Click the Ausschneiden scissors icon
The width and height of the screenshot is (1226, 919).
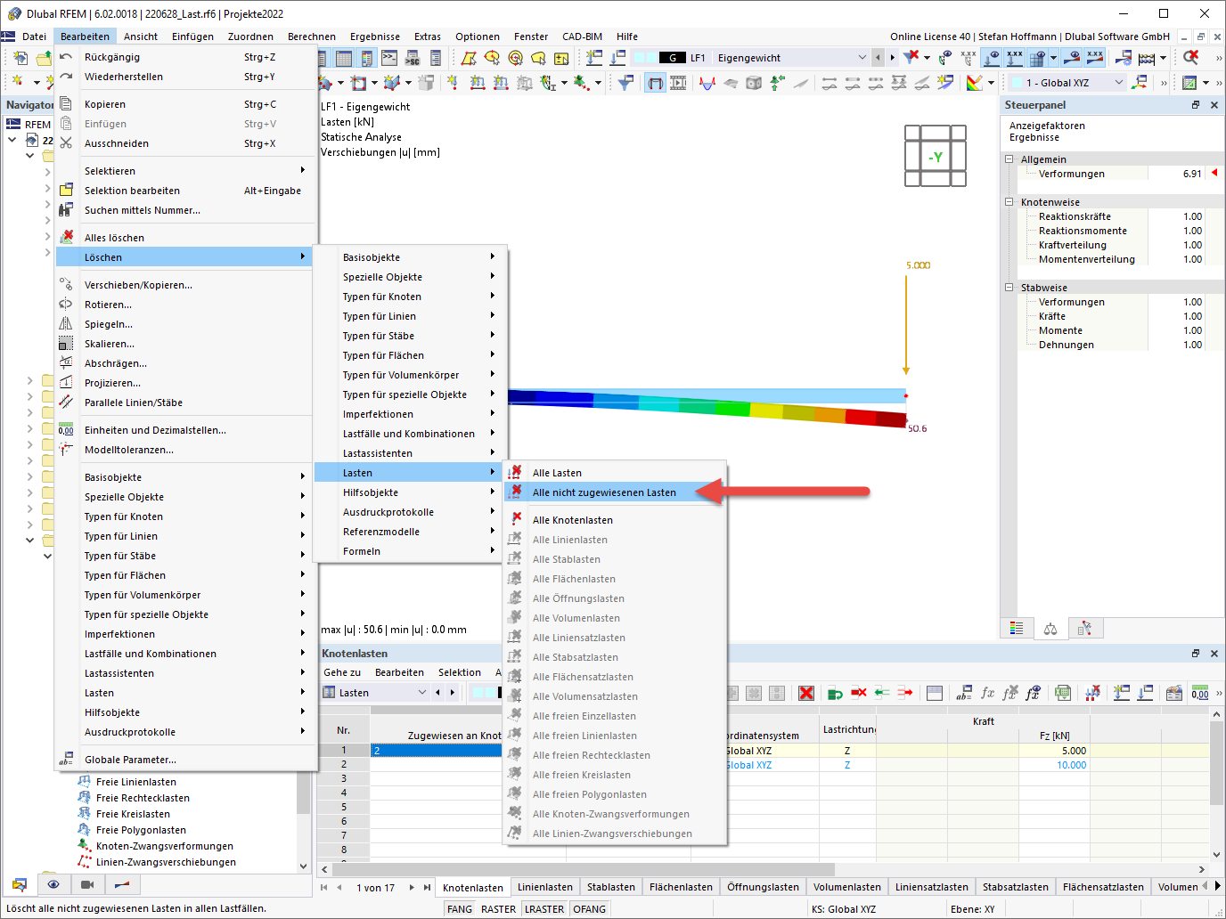click(x=66, y=143)
